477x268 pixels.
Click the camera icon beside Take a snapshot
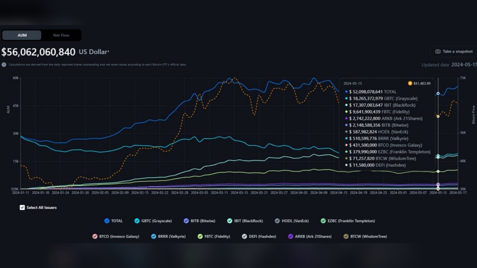pos(438,51)
